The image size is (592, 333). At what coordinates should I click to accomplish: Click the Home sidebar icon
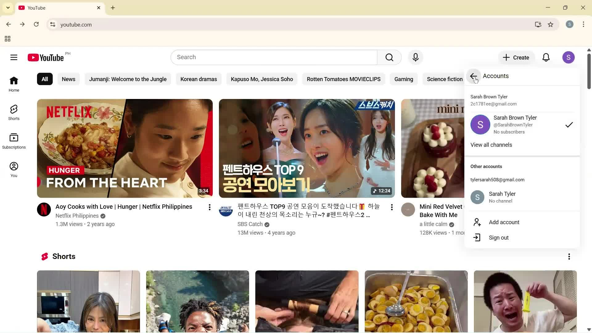[x=14, y=84]
